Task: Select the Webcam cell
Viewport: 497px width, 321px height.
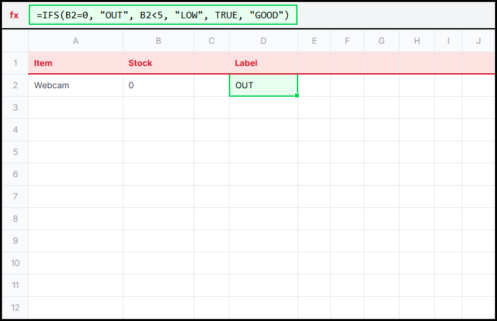Action: [76, 86]
